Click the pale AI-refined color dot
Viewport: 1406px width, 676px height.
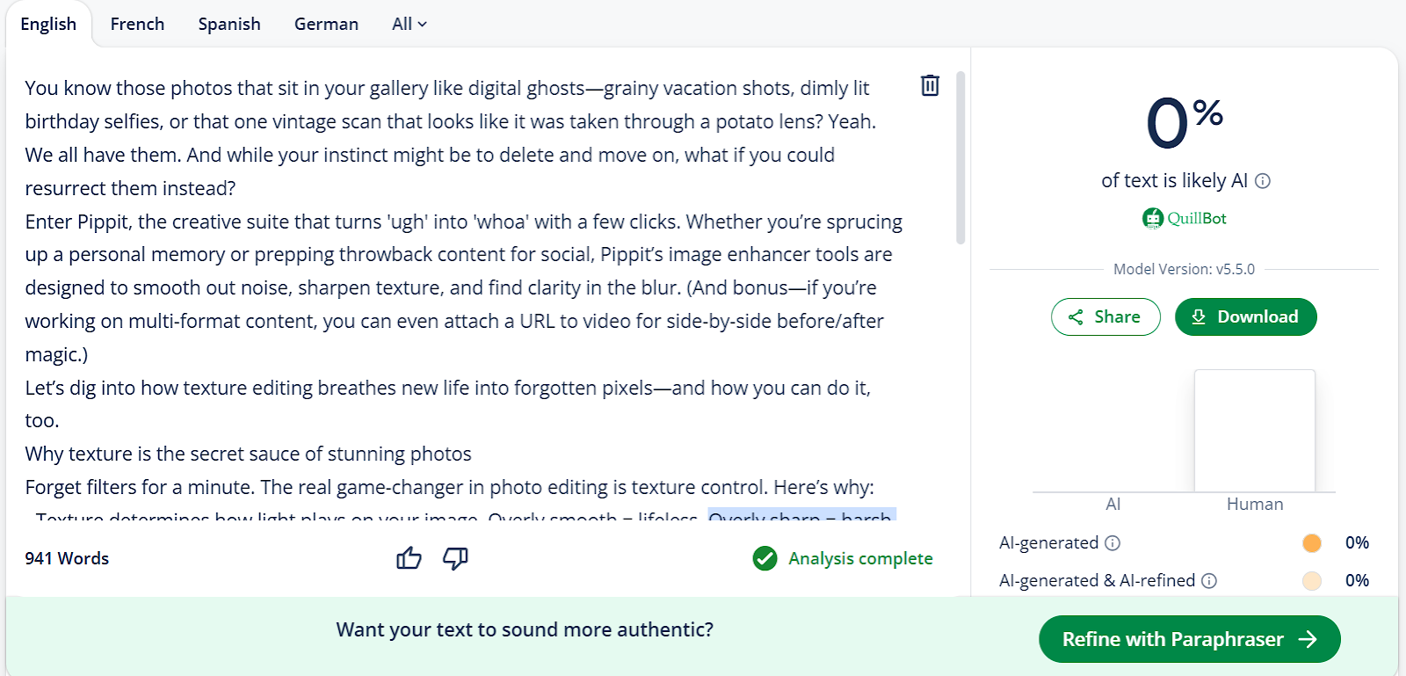tap(1312, 581)
